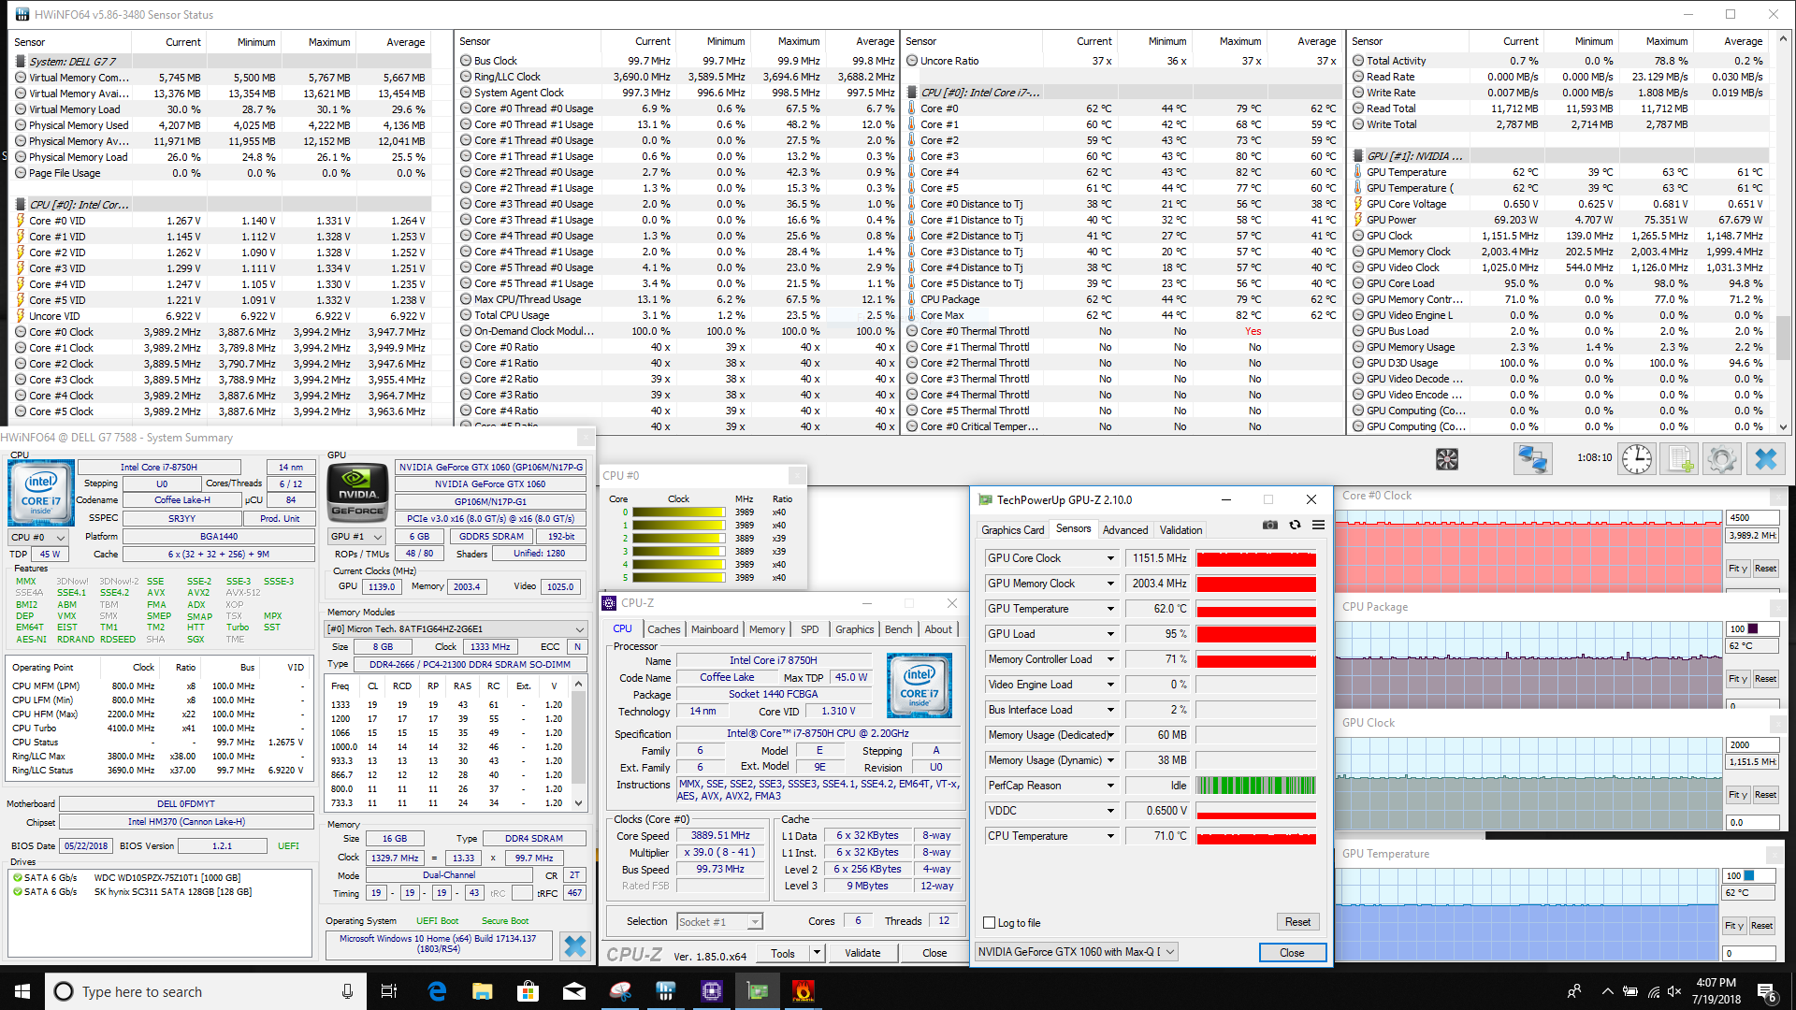This screenshot has width=1796, height=1010.
Task: Open the CPU-Z Tools dropdown arrow
Action: 817,953
